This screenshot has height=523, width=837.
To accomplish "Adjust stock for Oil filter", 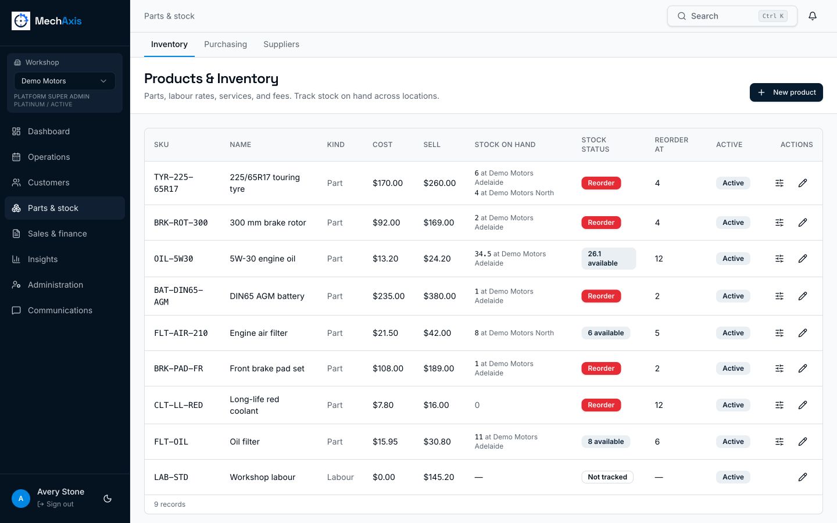I will 779,442.
